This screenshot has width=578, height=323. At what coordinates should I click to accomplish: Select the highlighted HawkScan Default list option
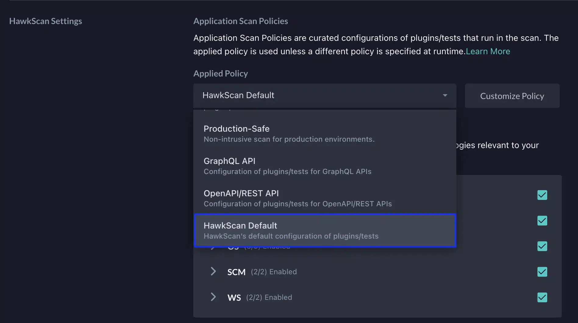[324, 230]
